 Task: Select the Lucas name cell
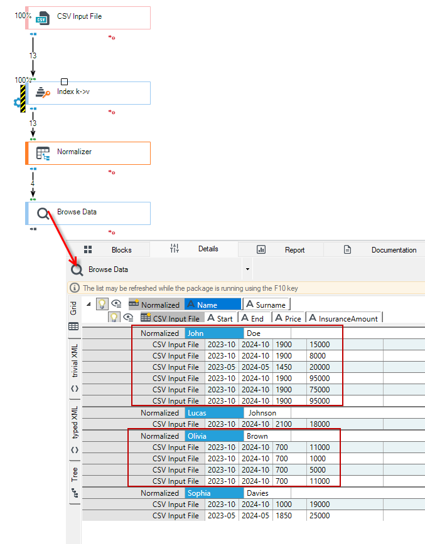click(x=214, y=413)
